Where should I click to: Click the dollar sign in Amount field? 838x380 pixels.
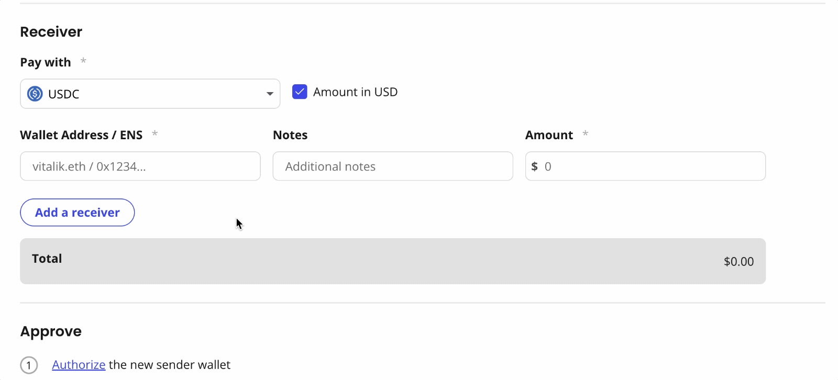coord(534,166)
